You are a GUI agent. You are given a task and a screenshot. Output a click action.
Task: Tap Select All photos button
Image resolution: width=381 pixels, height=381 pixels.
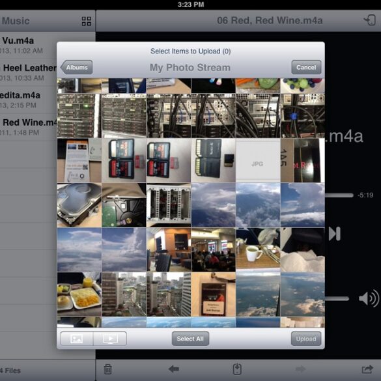(x=190, y=339)
